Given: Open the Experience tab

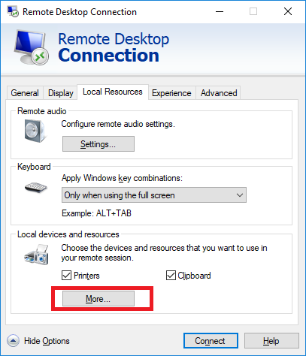Looking at the screenshot, I should [171, 93].
